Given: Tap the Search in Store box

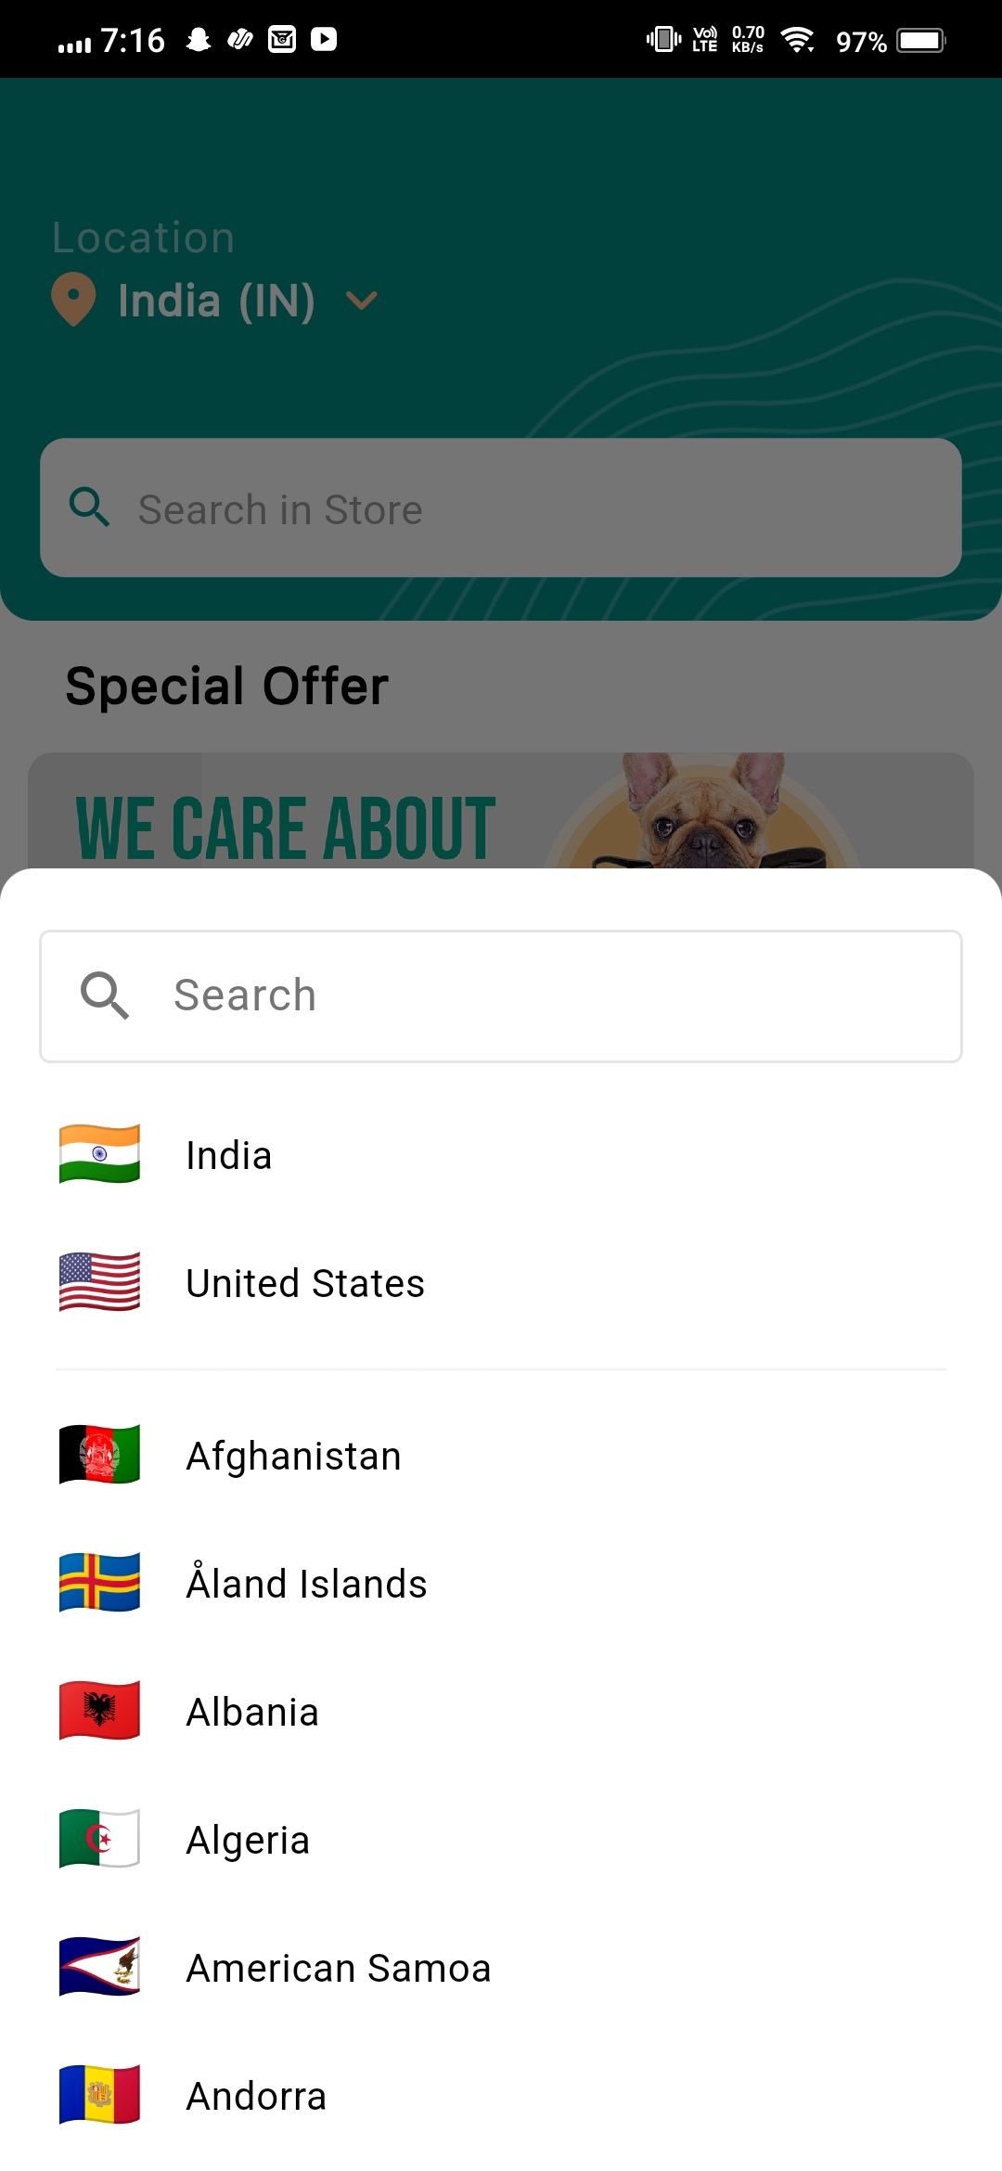Looking at the screenshot, I should point(501,507).
